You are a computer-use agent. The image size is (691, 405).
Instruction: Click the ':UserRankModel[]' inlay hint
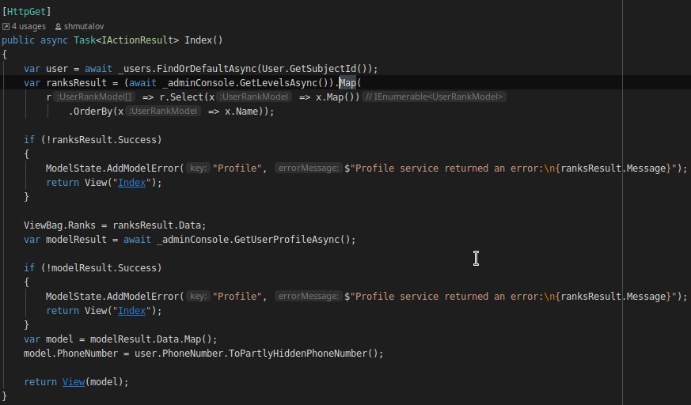coord(94,97)
